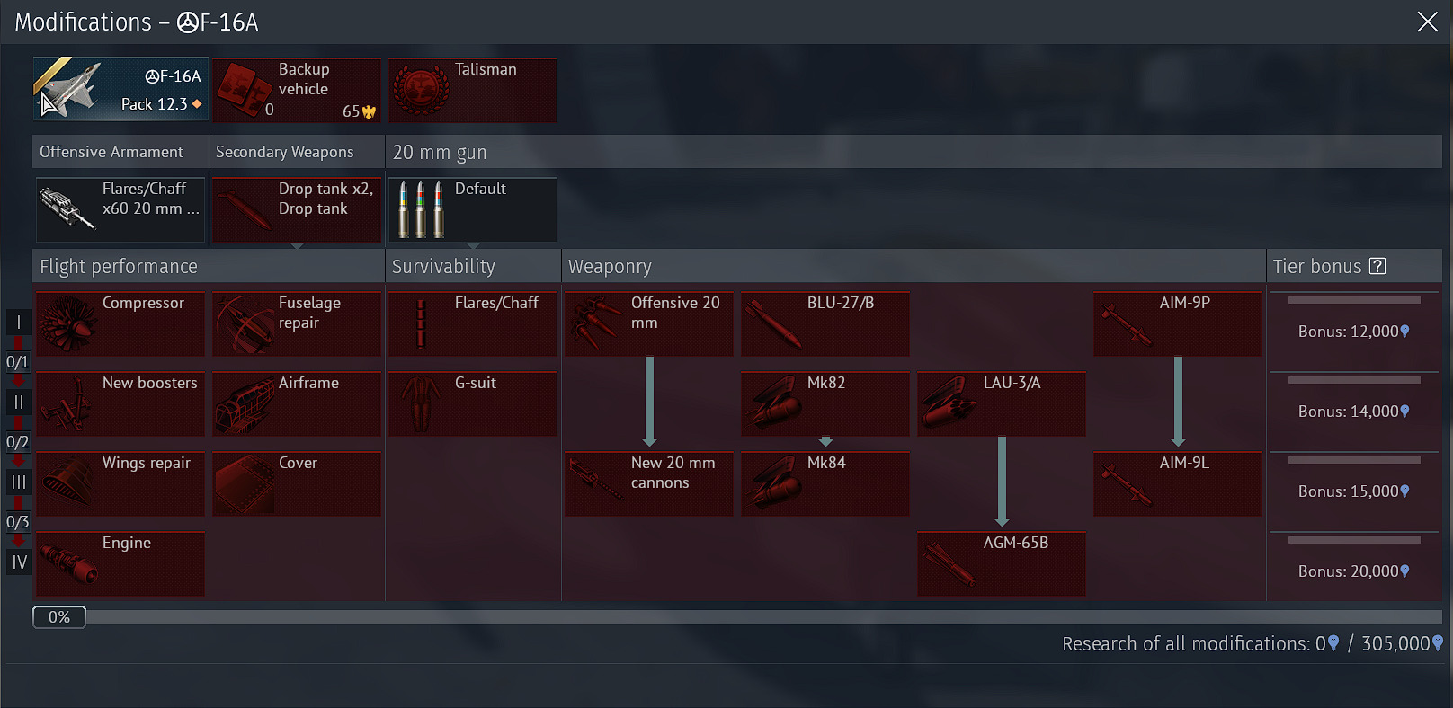Click the 65 golden eagles backup price
Screen dimensions: 1453x708
click(359, 111)
